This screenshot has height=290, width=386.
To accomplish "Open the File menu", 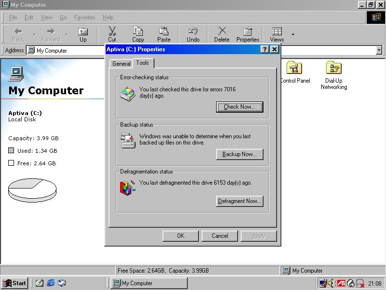I will coord(13,17).
